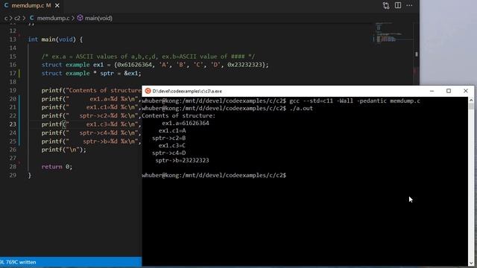Viewport: 477px width, 268px height.
Task: Click the struct example ex1 initializer line
Action: 155,65
